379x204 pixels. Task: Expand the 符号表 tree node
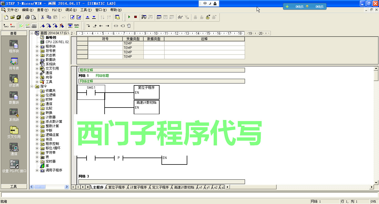click(37, 51)
